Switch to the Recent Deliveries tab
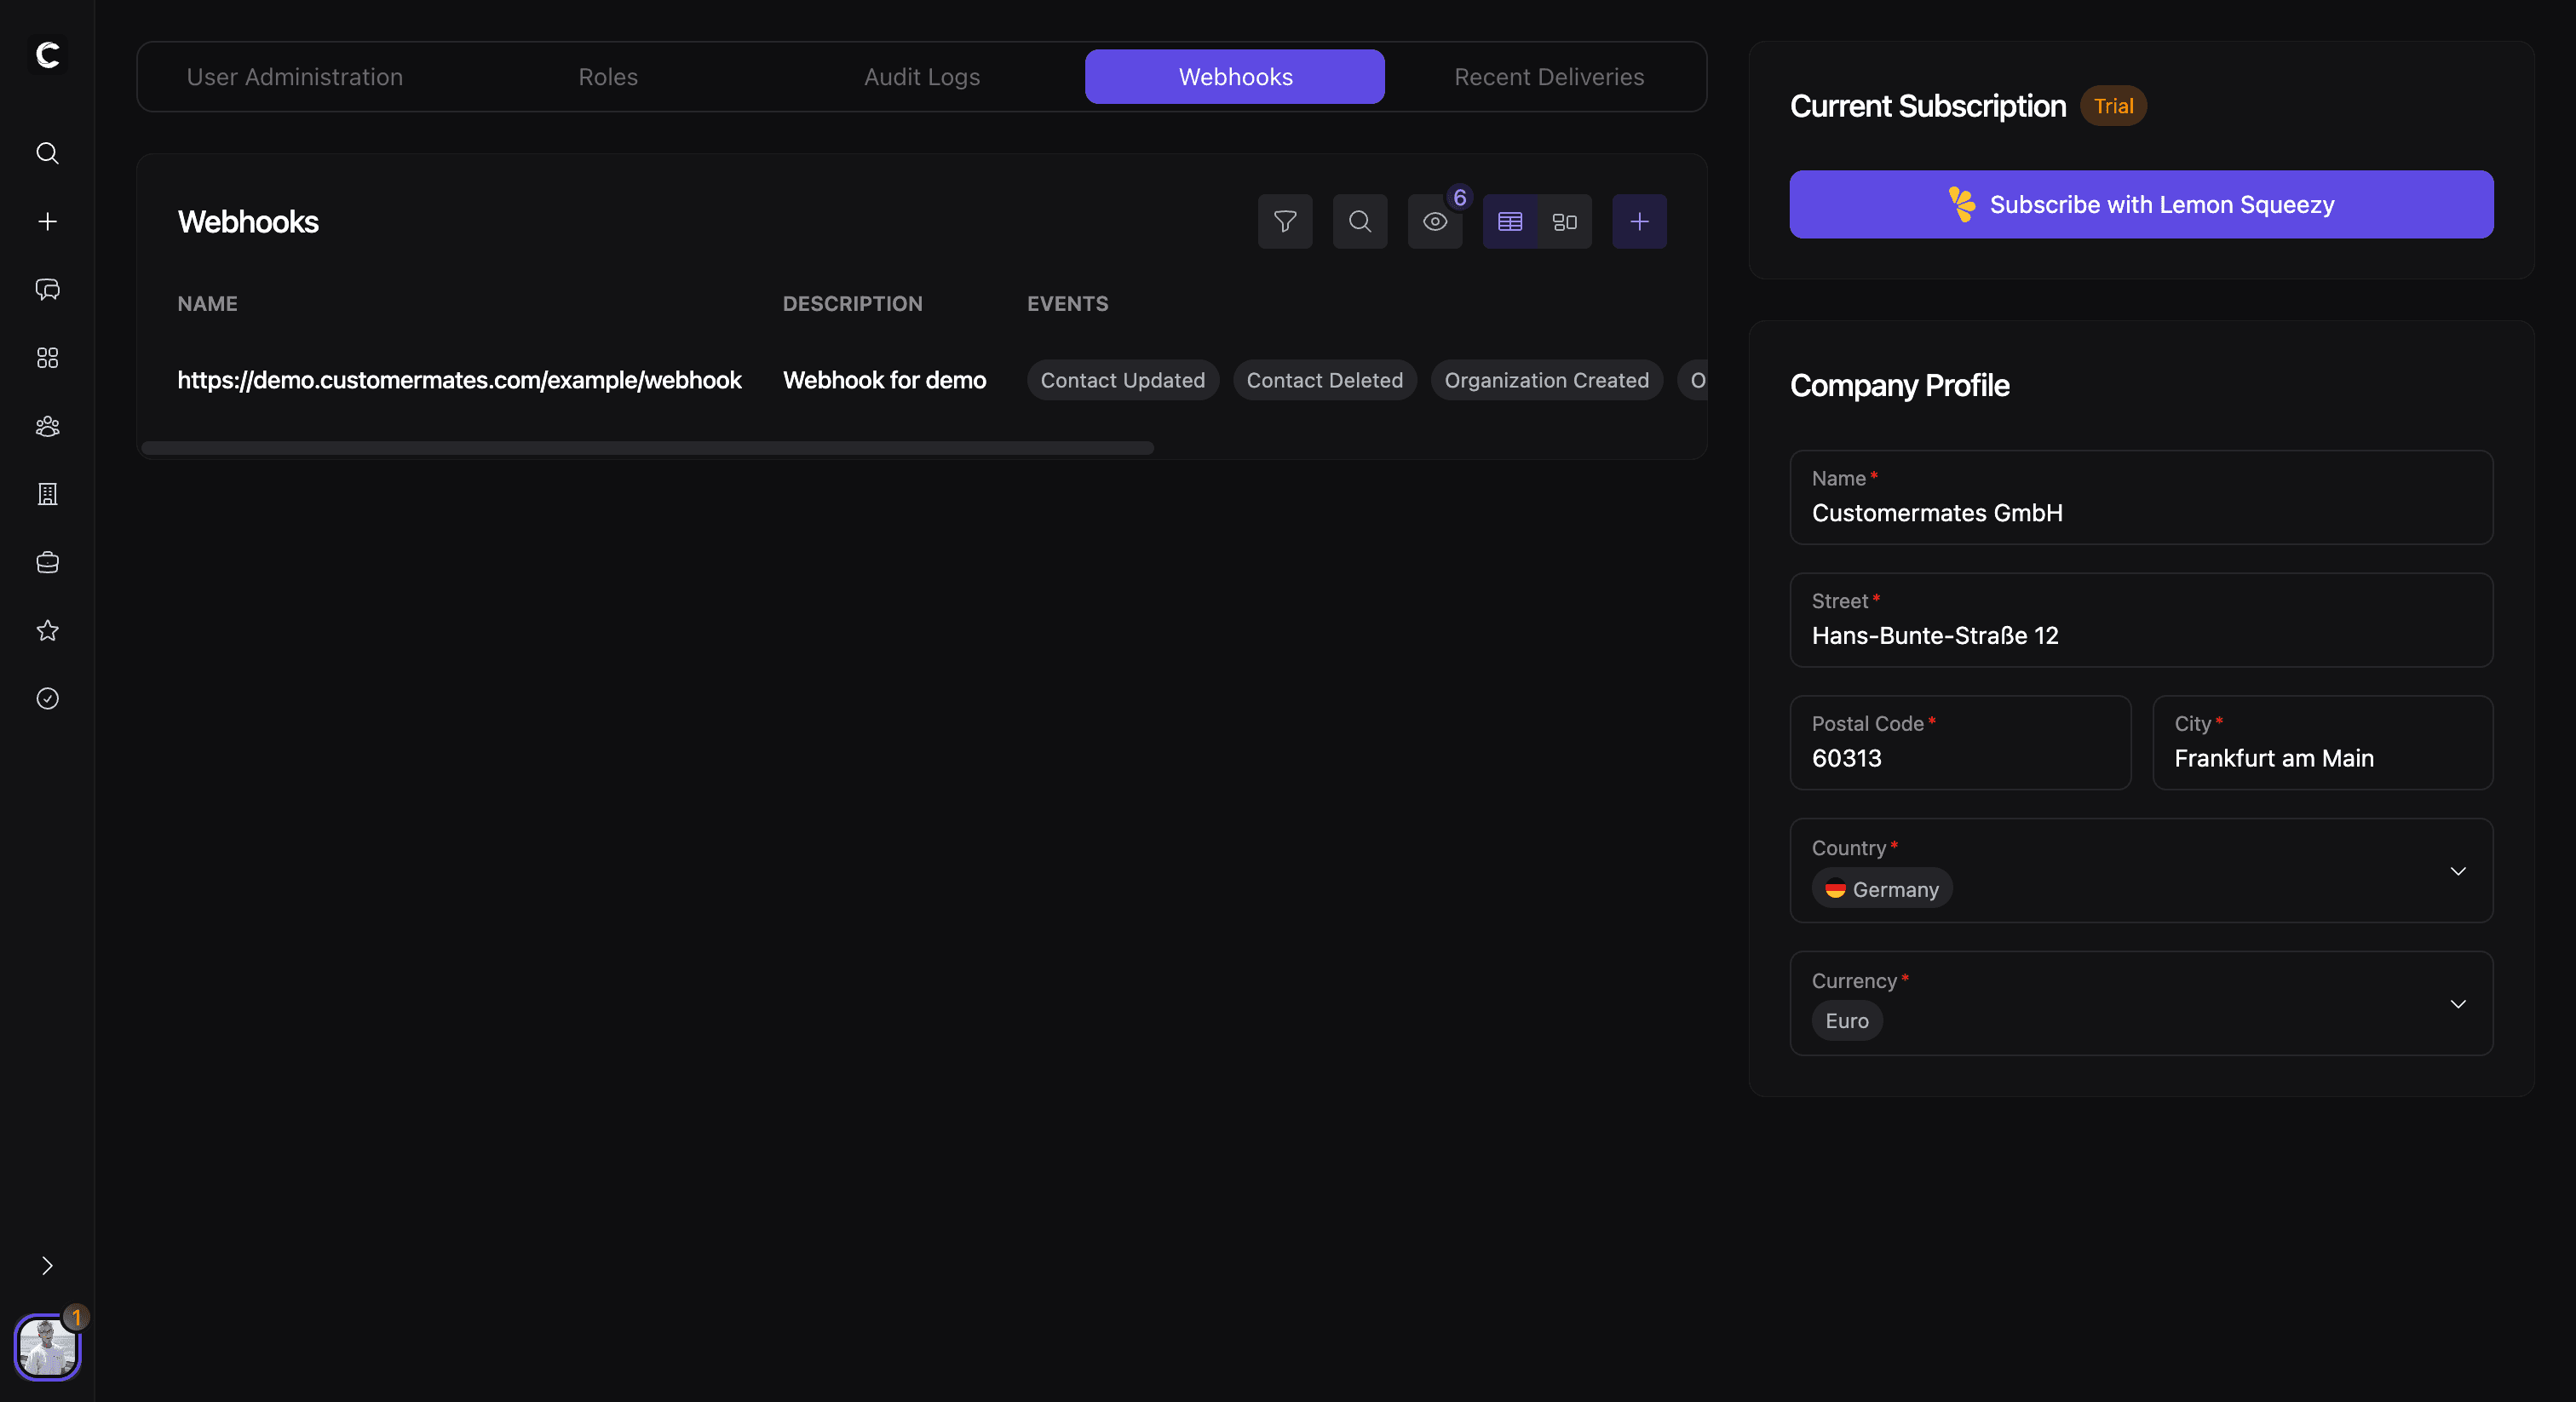2576x1402 pixels. coord(1548,77)
